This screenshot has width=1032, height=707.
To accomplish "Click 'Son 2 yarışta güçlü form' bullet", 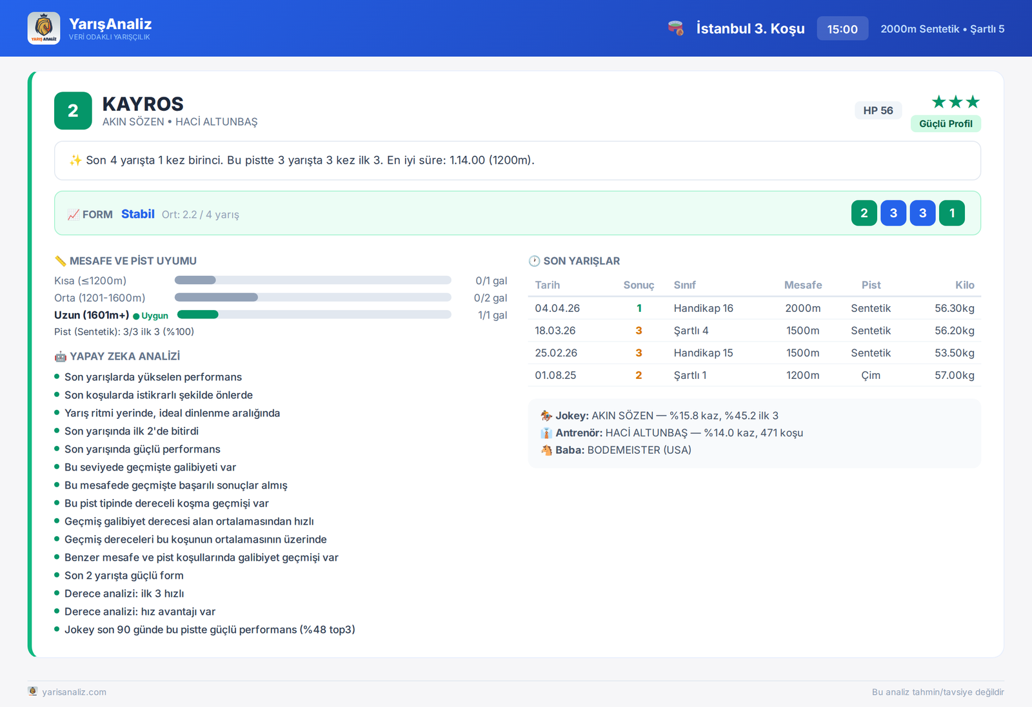I will [124, 576].
